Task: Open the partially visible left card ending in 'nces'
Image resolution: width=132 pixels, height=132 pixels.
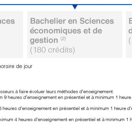Action: (x=12, y=35)
